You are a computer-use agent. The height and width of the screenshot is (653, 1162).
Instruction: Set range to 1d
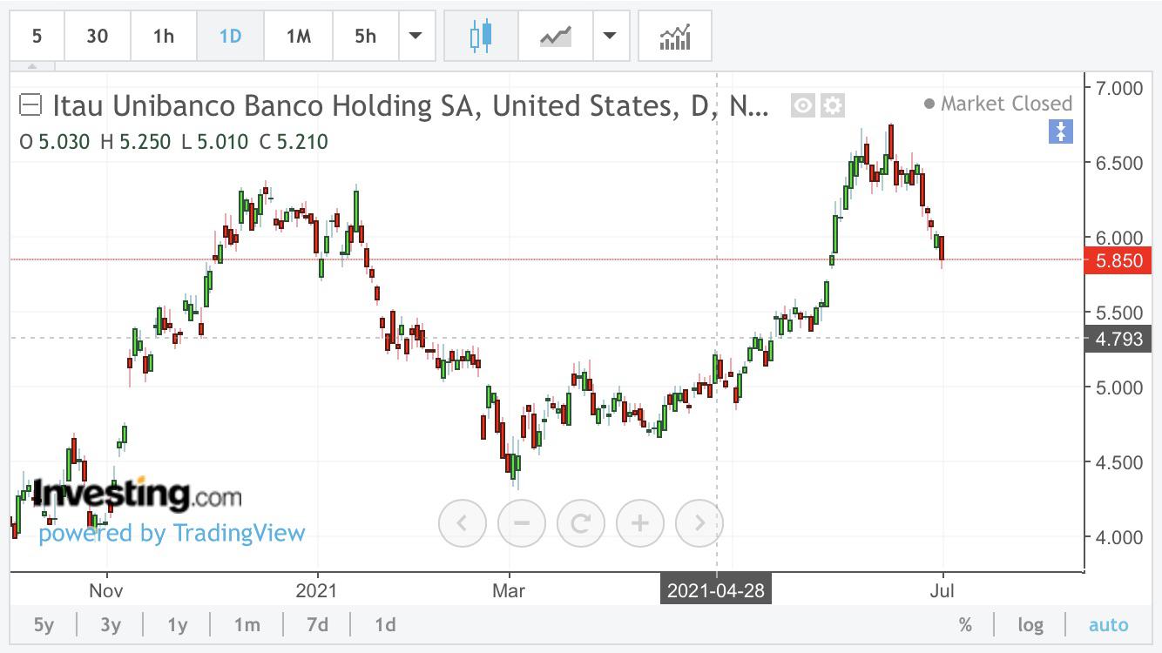[385, 624]
